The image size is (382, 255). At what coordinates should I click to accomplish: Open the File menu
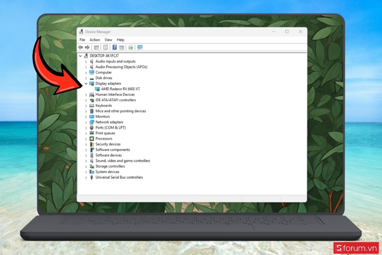click(82, 40)
